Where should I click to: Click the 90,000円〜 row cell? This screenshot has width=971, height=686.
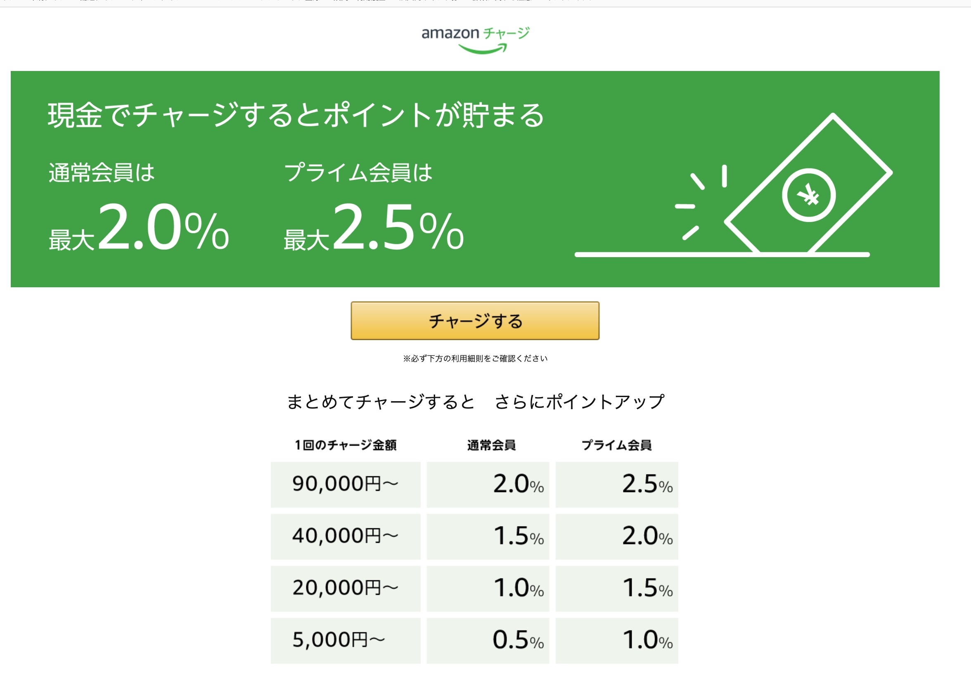(x=346, y=485)
